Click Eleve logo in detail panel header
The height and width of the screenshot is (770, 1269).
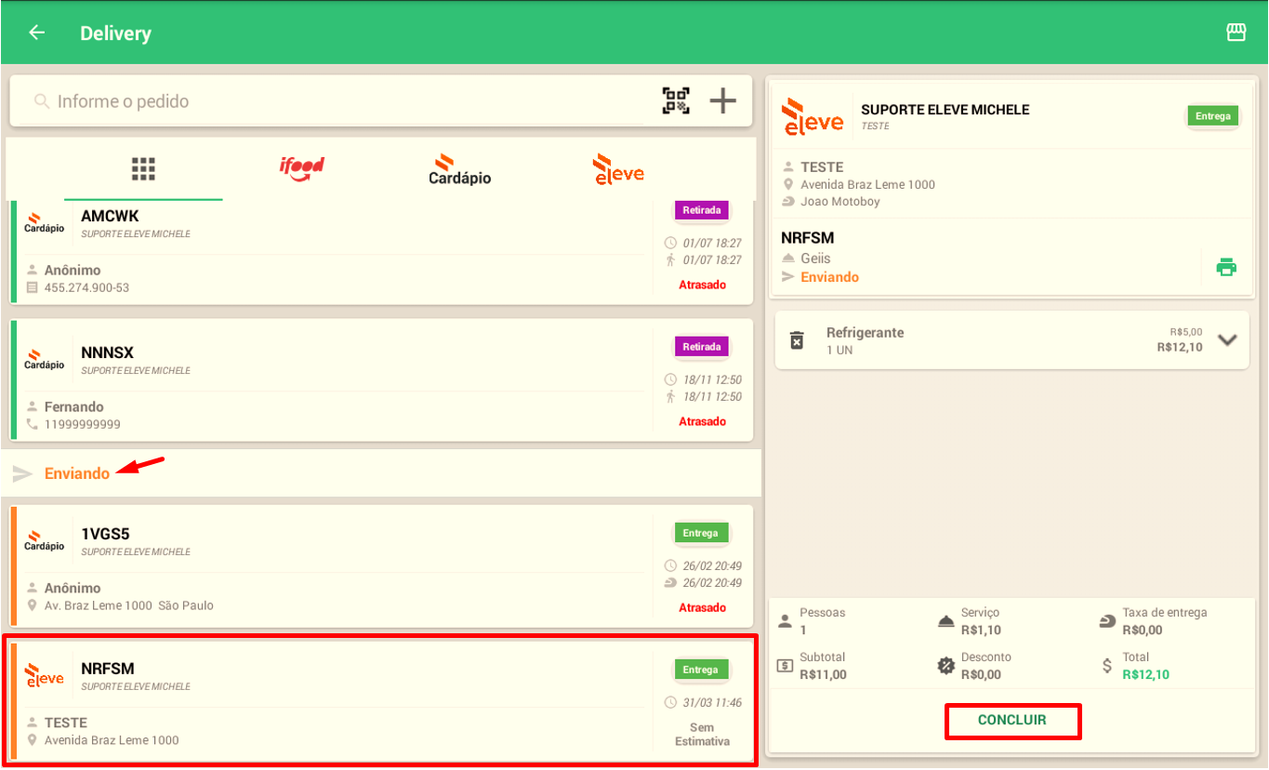(813, 116)
